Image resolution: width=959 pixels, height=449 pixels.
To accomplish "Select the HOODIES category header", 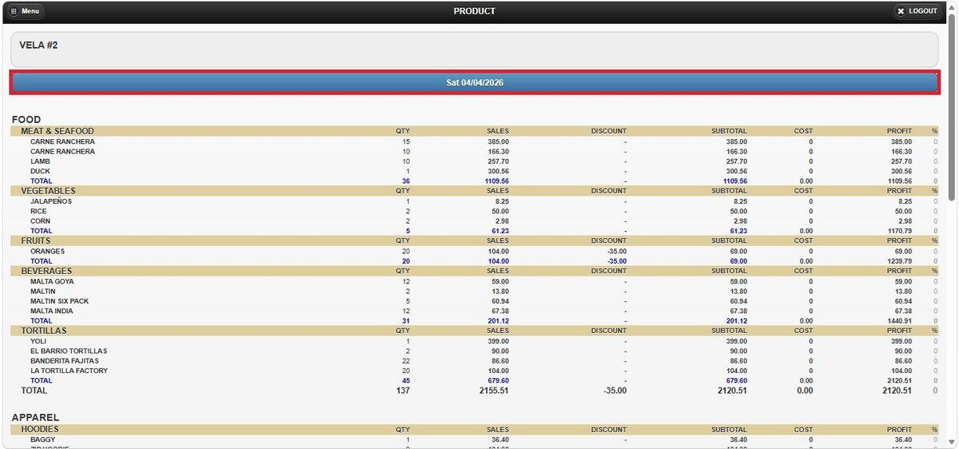I will (475, 430).
